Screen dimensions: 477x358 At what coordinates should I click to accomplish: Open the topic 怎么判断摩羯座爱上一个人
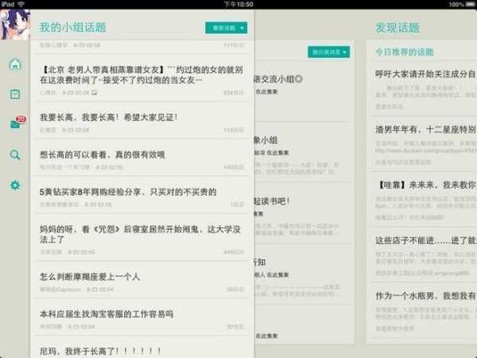(x=89, y=276)
